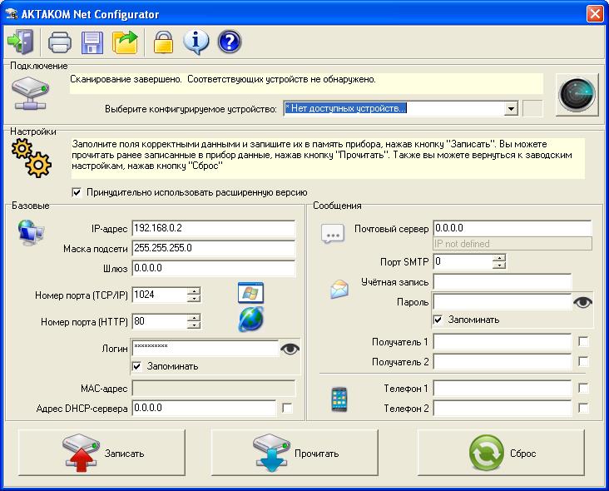609x491 pixels.
Task: Click the IP-адрес input field
Action: tap(214, 228)
